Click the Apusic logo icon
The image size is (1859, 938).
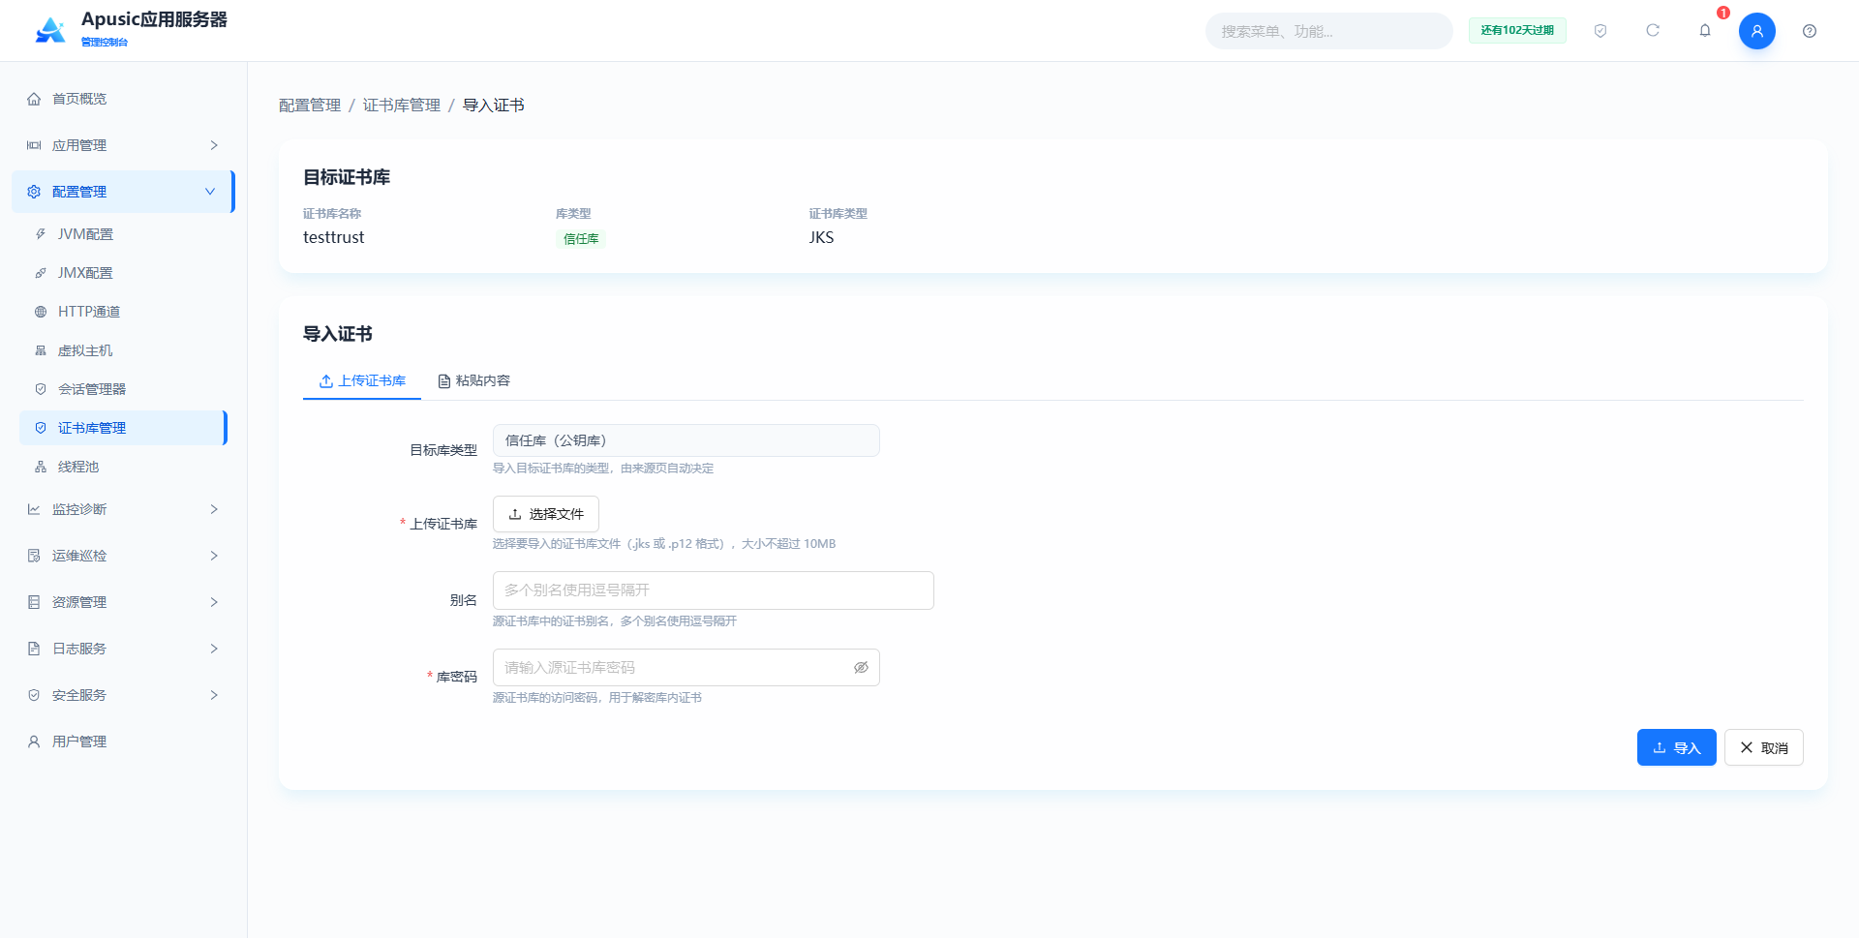50,30
